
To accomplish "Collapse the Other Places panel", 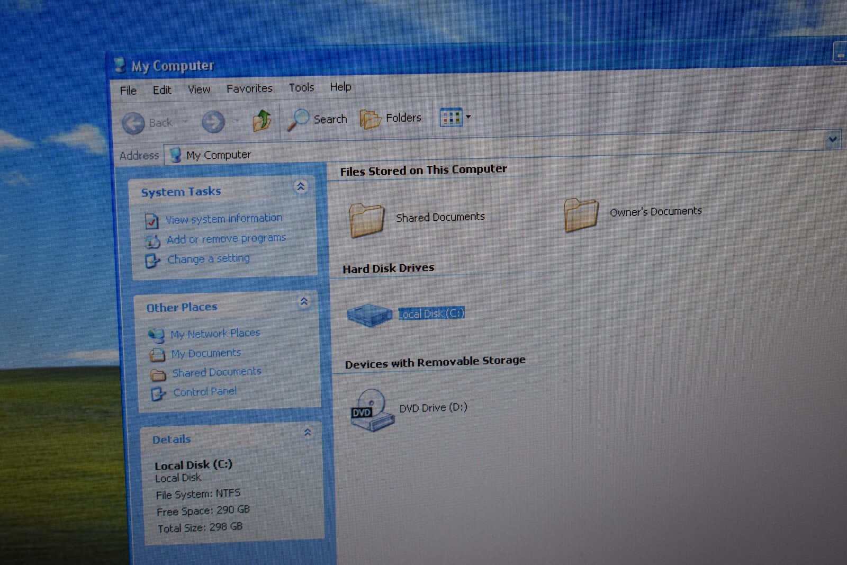I will click(x=304, y=301).
